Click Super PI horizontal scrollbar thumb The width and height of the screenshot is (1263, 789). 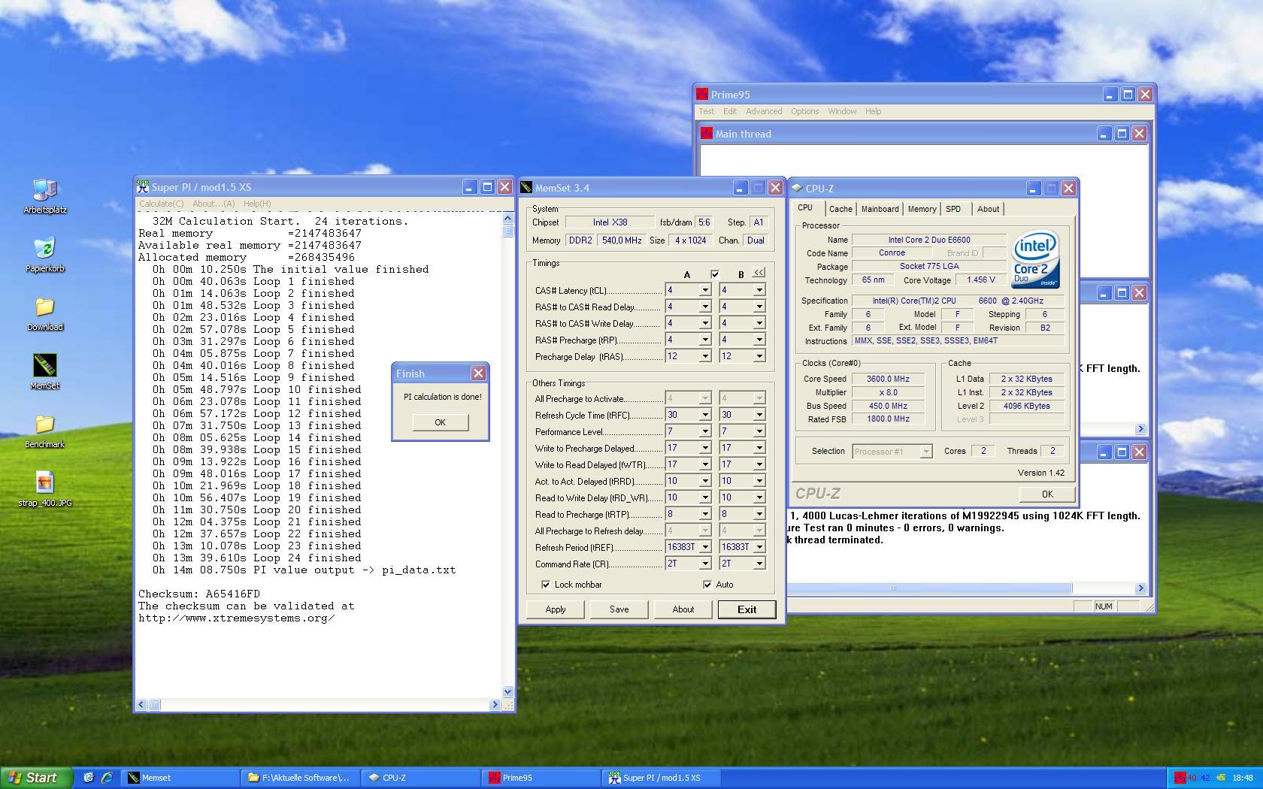click(154, 705)
